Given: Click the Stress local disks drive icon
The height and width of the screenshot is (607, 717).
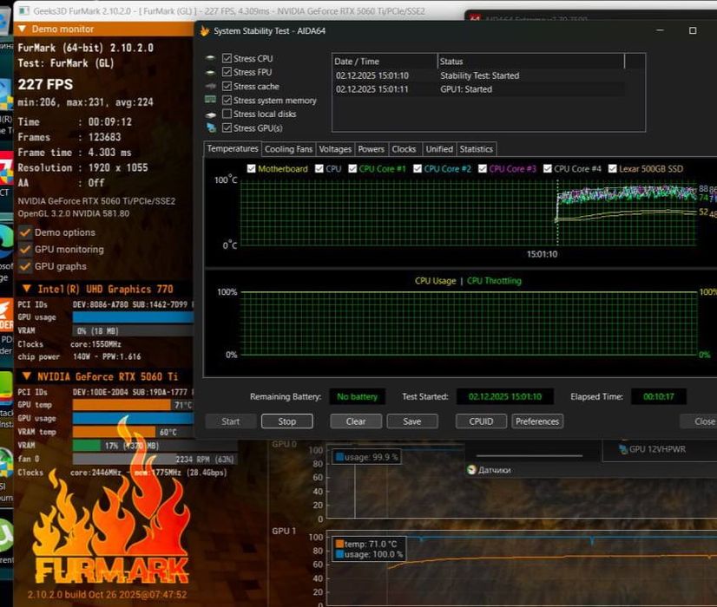Looking at the screenshot, I should point(210,114).
